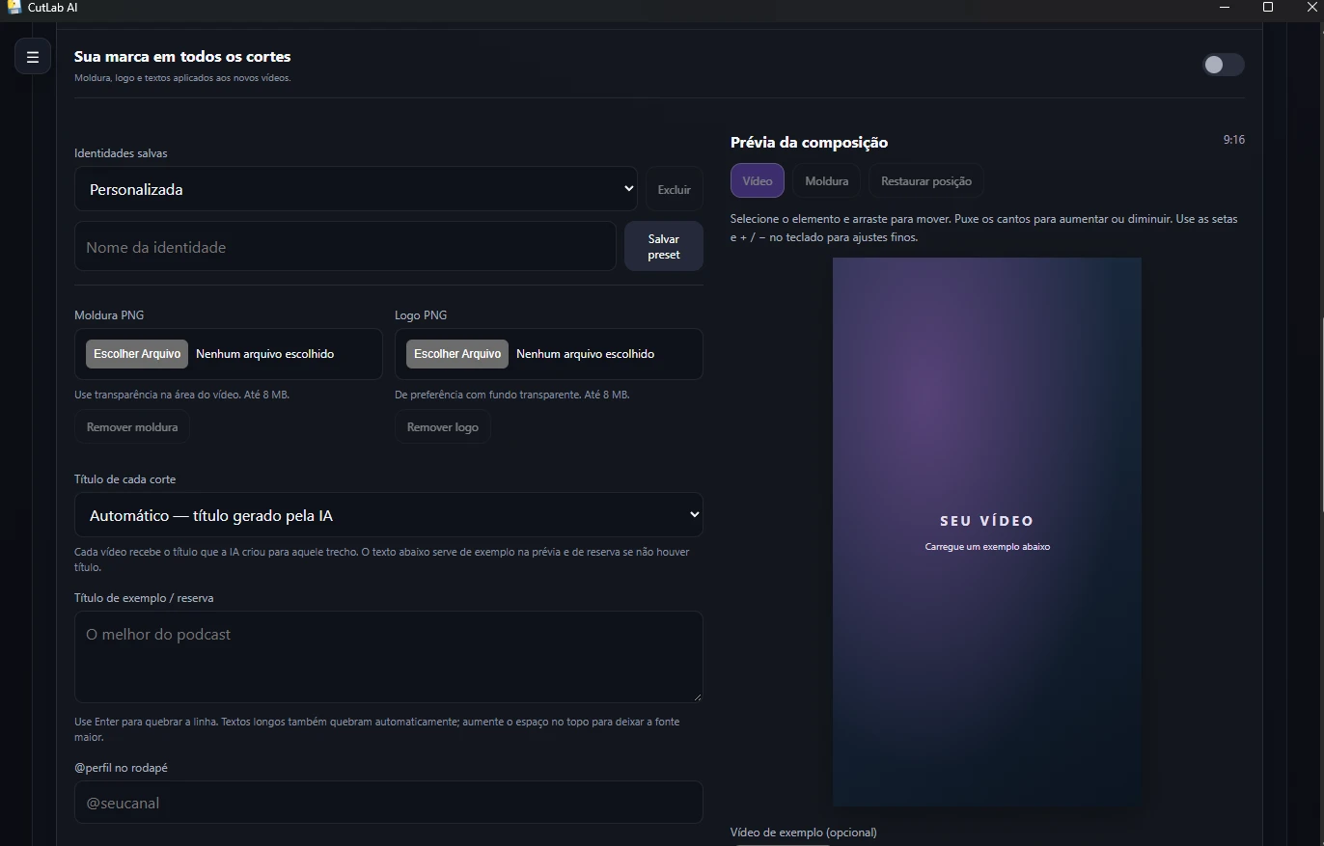Switch to the Moldura tab
The height and width of the screenshot is (846, 1324).
pyautogui.click(x=827, y=180)
